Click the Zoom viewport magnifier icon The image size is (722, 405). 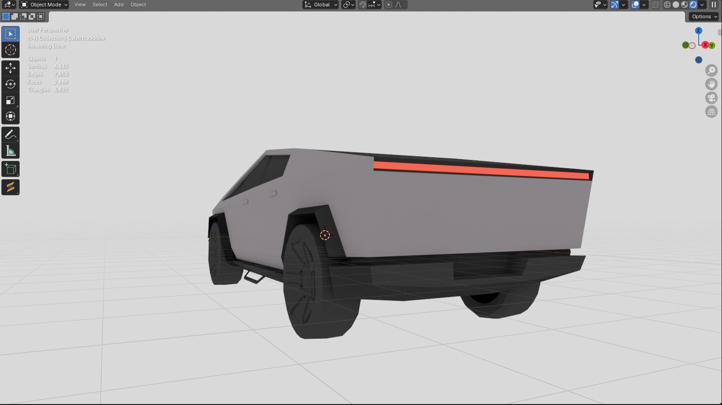pos(711,70)
